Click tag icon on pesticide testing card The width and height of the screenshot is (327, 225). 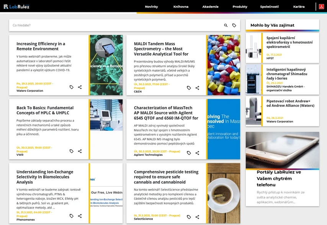pyautogui.click(x=189, y=217)
